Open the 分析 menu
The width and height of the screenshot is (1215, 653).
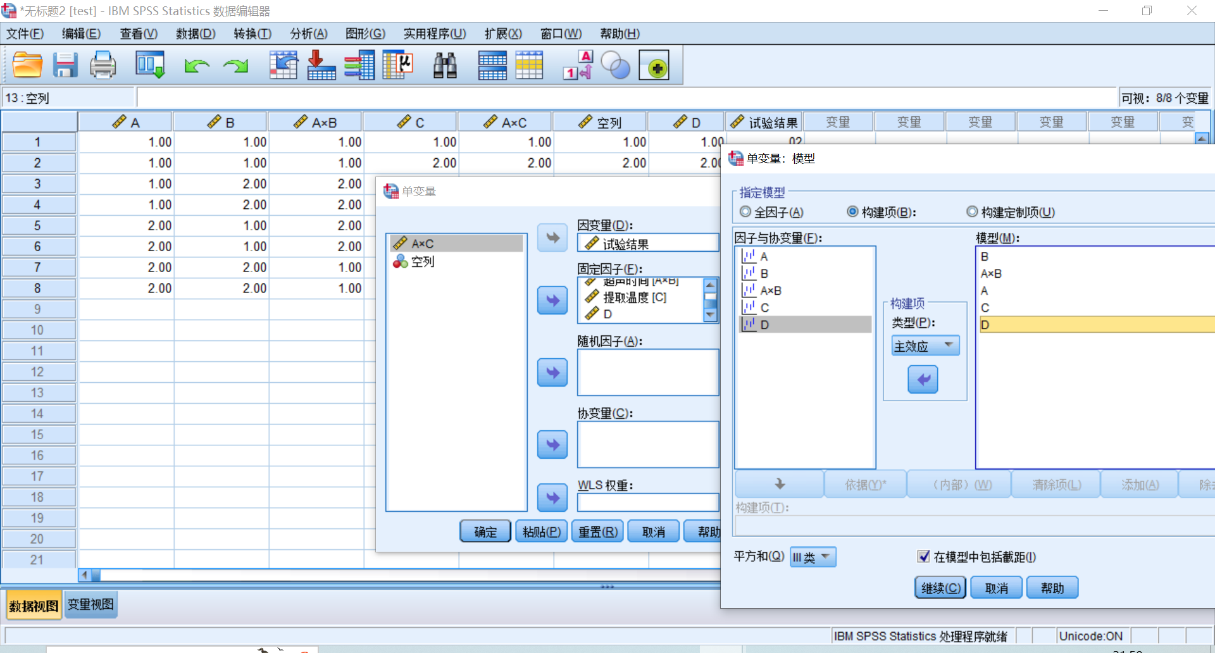coord(308,34)
